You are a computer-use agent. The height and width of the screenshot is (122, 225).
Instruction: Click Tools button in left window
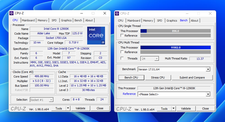(59, 108)
